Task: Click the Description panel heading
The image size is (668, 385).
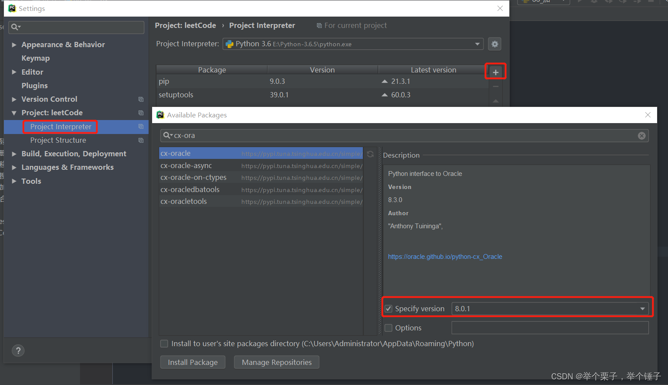Action: (401, 155)
